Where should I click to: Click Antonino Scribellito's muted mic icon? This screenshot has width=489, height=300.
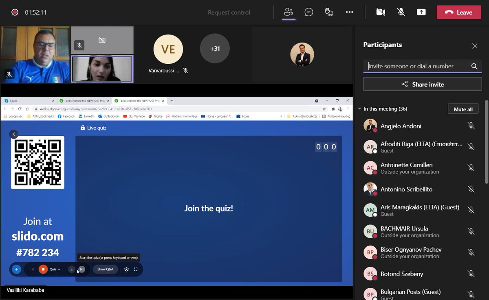(471, 189)
